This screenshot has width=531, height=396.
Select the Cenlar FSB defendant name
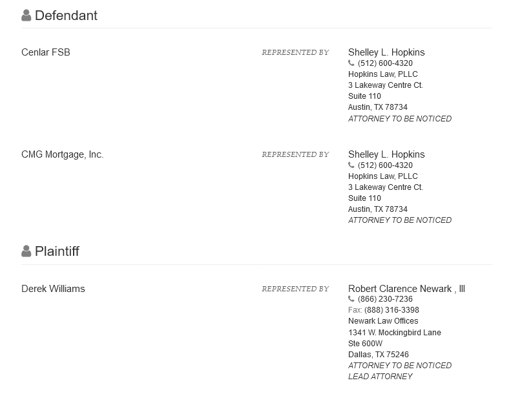click(46, 52)
